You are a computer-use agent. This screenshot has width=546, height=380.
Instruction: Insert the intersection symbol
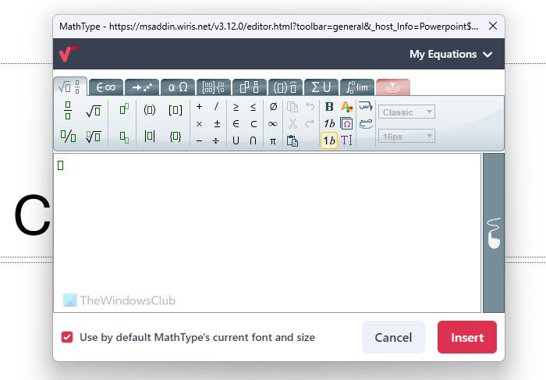[253, 140]
